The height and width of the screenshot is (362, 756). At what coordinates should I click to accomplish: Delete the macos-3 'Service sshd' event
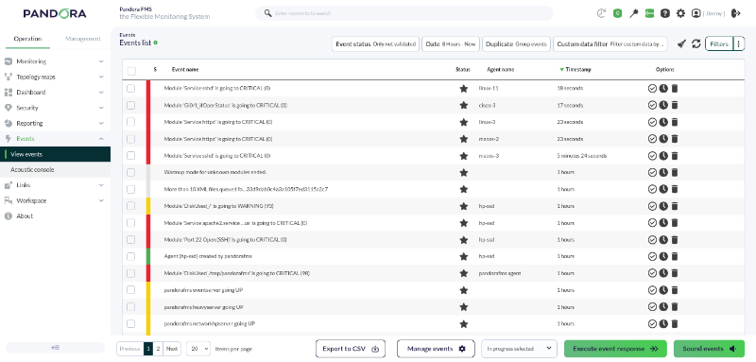tap(675, 156)
